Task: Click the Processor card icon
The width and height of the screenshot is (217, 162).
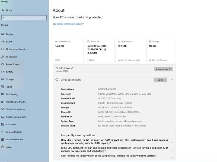Action: coord(88,41)
